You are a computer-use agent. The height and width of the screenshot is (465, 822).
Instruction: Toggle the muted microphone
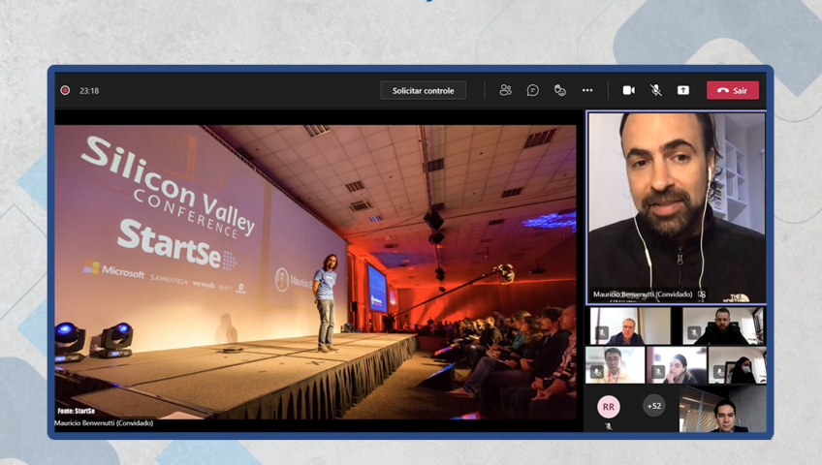[x=656, y=90]
